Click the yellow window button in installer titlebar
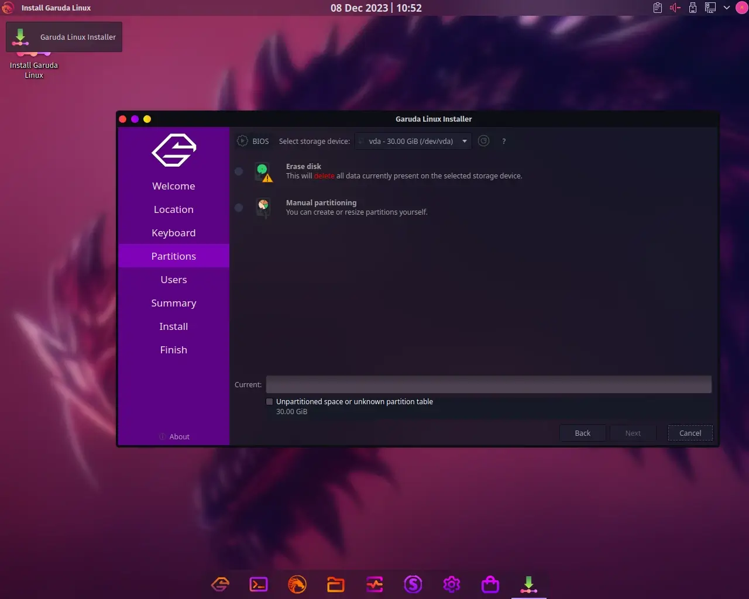 (x=147, y=119)
